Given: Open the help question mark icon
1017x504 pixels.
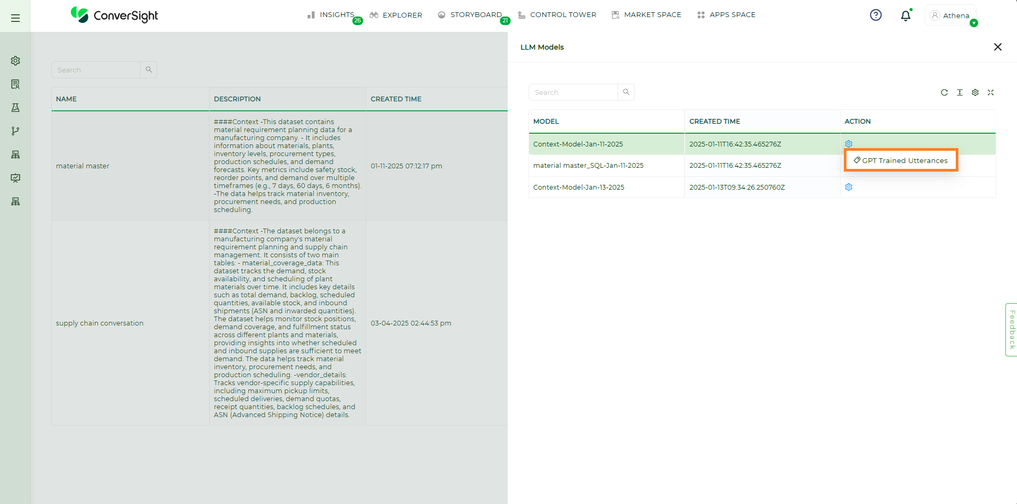Looking at the screenshot, I should [x=876, y=15].
